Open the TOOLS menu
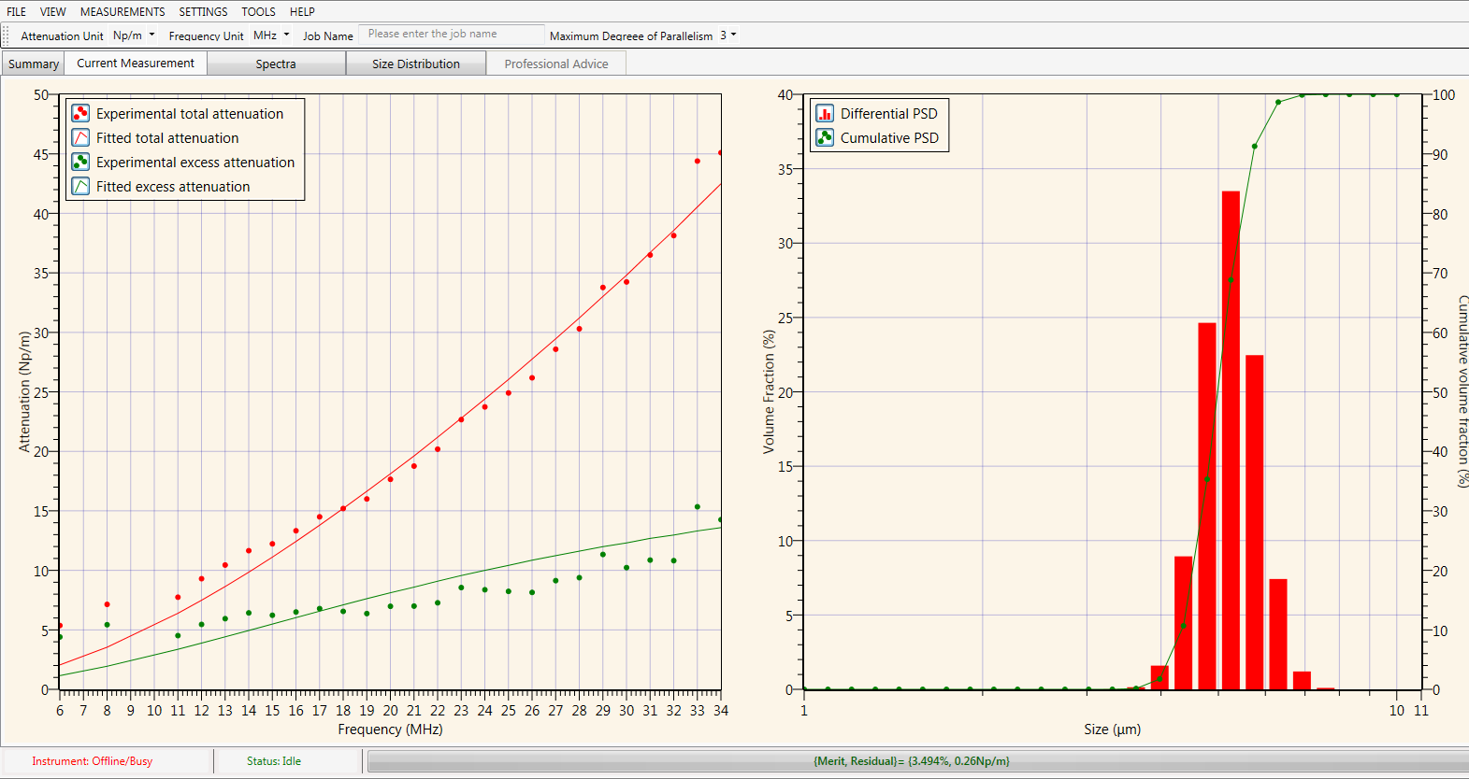Viewport: 1469px width, 779px height. coord(258,12)
